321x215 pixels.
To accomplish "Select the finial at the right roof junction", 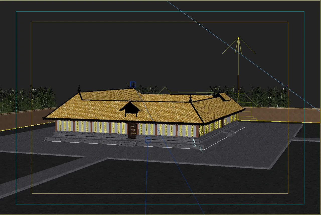I will [190, 98].
